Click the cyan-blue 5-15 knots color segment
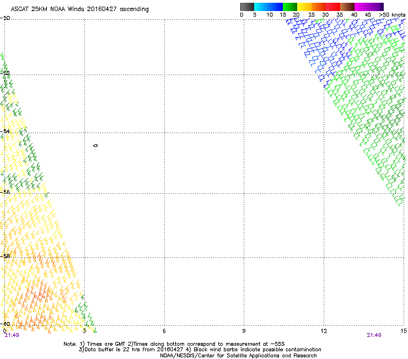Screen dimensions: 408x359 269,7
